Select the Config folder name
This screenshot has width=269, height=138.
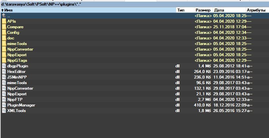click(13, 33)
